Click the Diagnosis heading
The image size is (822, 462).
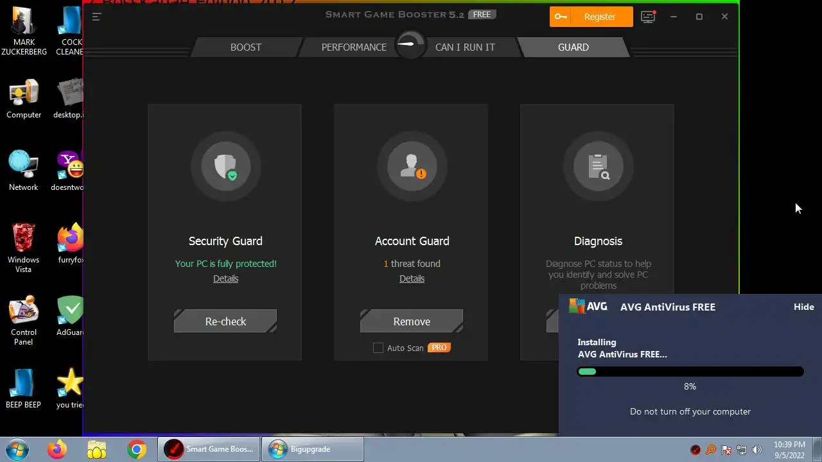click(x=598, y=241)
